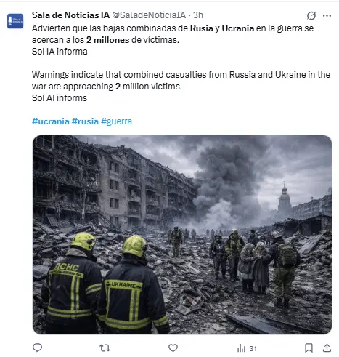Click the 'Sol AI informs' line of text
Screen dimensions: 339x357
point(60,98)
